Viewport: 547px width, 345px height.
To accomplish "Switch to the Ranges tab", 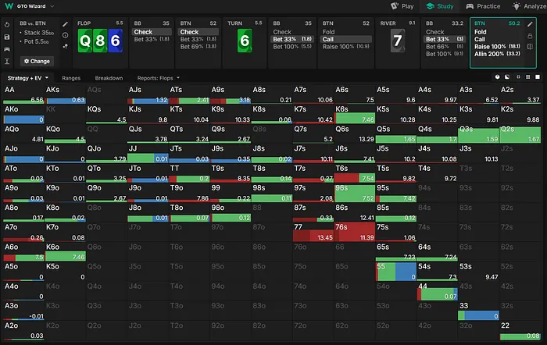I will click(71, 78).
